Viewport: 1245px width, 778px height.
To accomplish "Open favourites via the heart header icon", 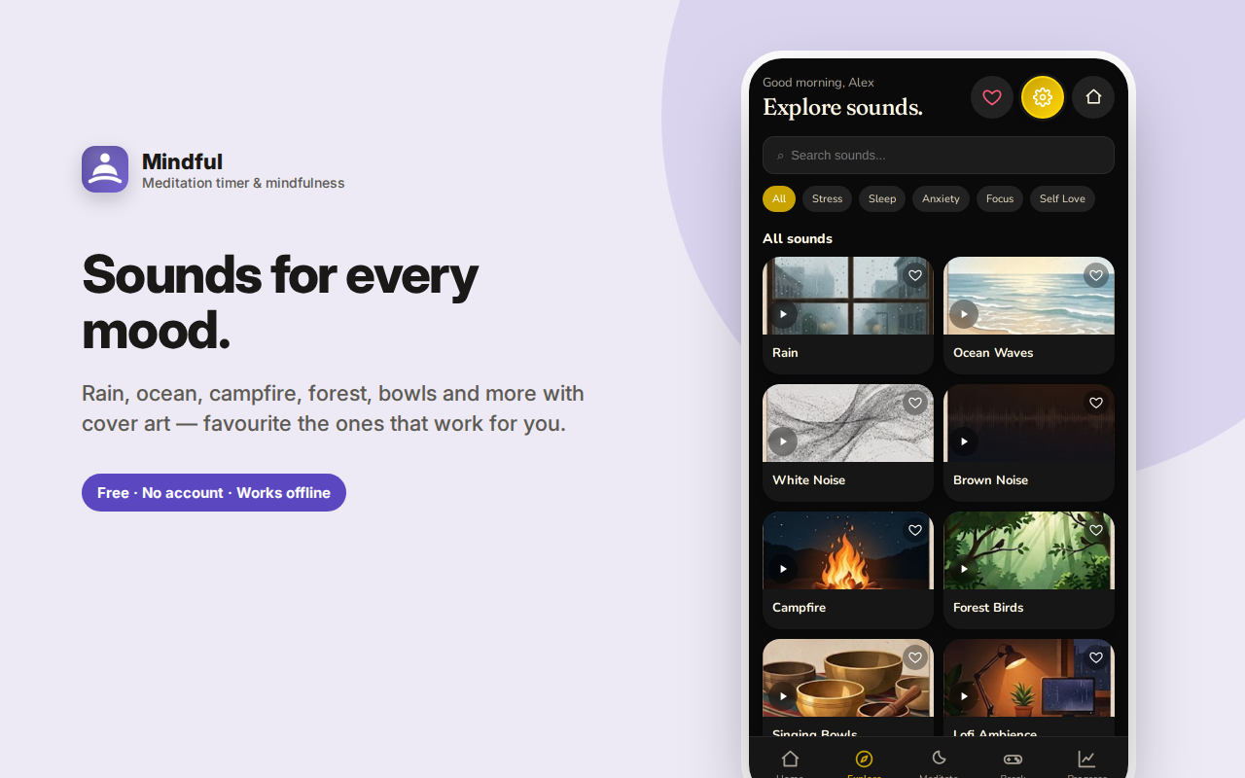I will click(992, 97).
